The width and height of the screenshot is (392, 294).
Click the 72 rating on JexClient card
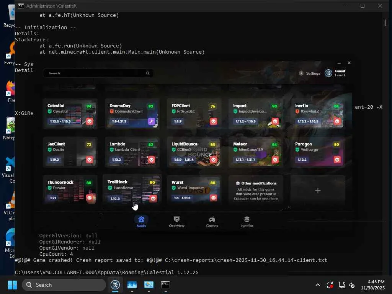coord(89,144)
